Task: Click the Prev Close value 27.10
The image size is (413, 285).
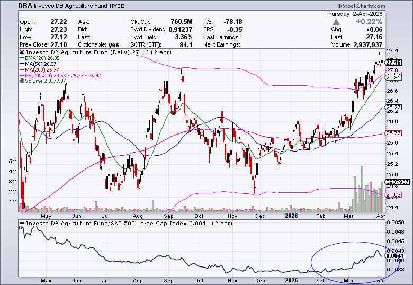Action: tap(59, 44)
